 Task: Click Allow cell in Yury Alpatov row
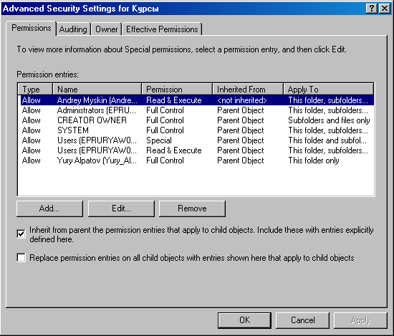tap(31, 160)
